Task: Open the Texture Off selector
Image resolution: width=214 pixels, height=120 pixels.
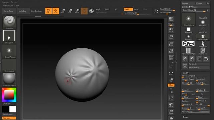Action: coord(9,66)
